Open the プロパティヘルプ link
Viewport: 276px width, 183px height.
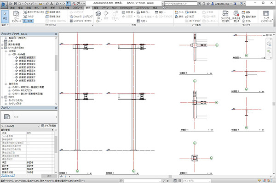[x=8, y=176]
